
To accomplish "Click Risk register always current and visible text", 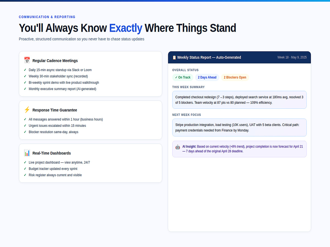I will pyautogui.click(x=55, y=175).
